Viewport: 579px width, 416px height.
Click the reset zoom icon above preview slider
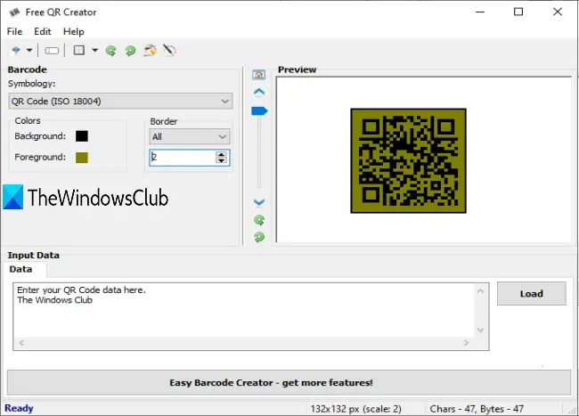(x=259, y=75)
